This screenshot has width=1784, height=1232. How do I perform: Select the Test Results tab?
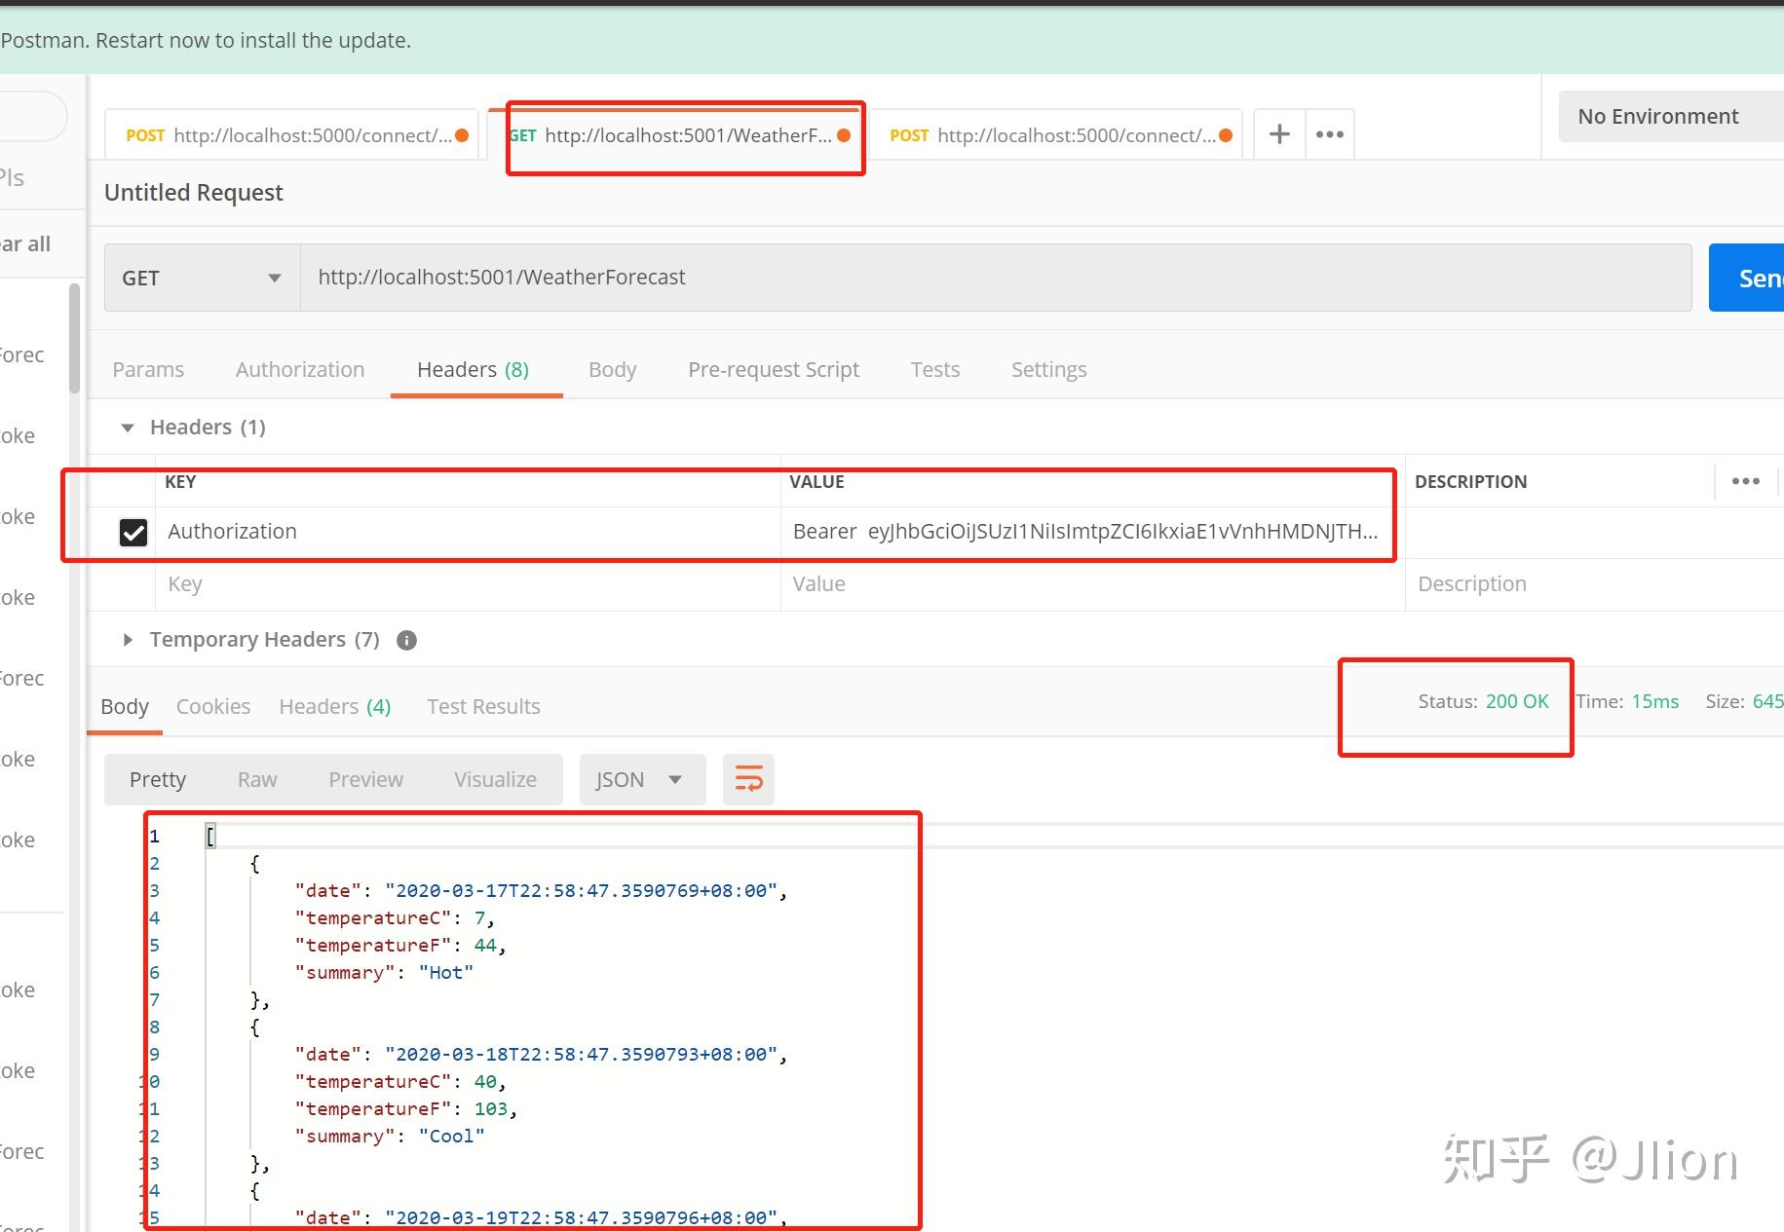point(483,706)
